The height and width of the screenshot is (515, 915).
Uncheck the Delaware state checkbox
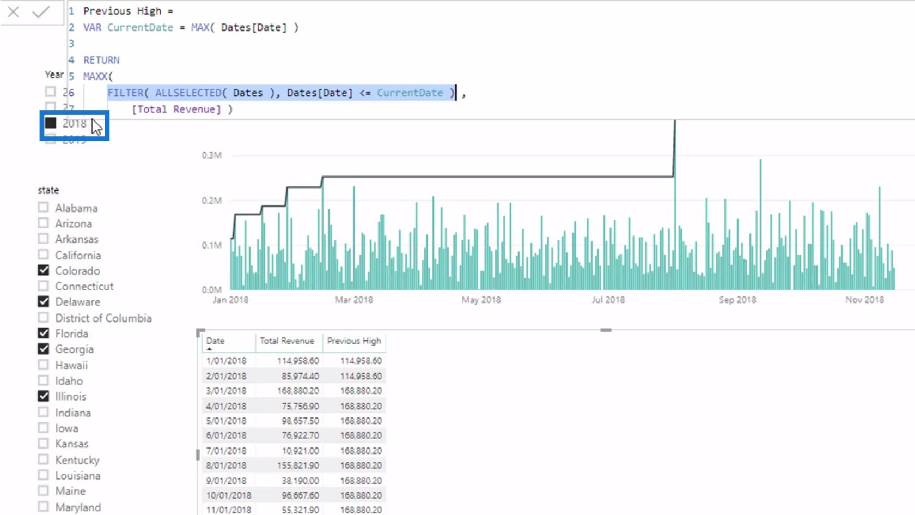44,301
